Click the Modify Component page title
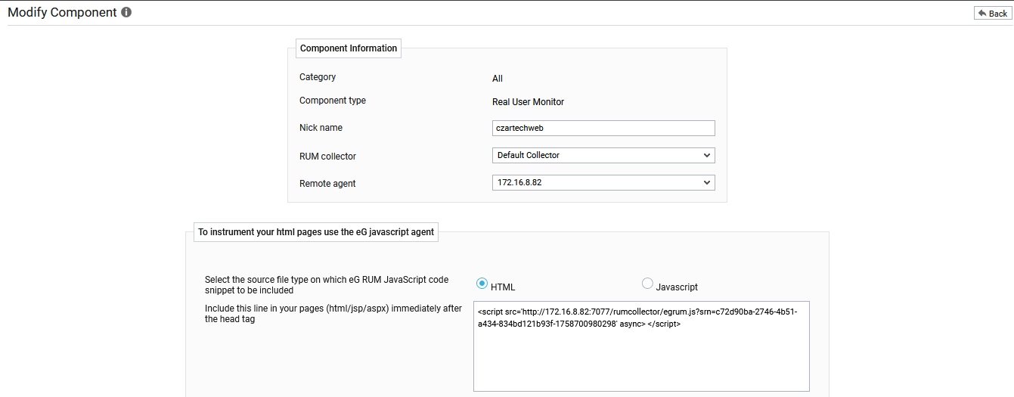 [x=62, y=12]
